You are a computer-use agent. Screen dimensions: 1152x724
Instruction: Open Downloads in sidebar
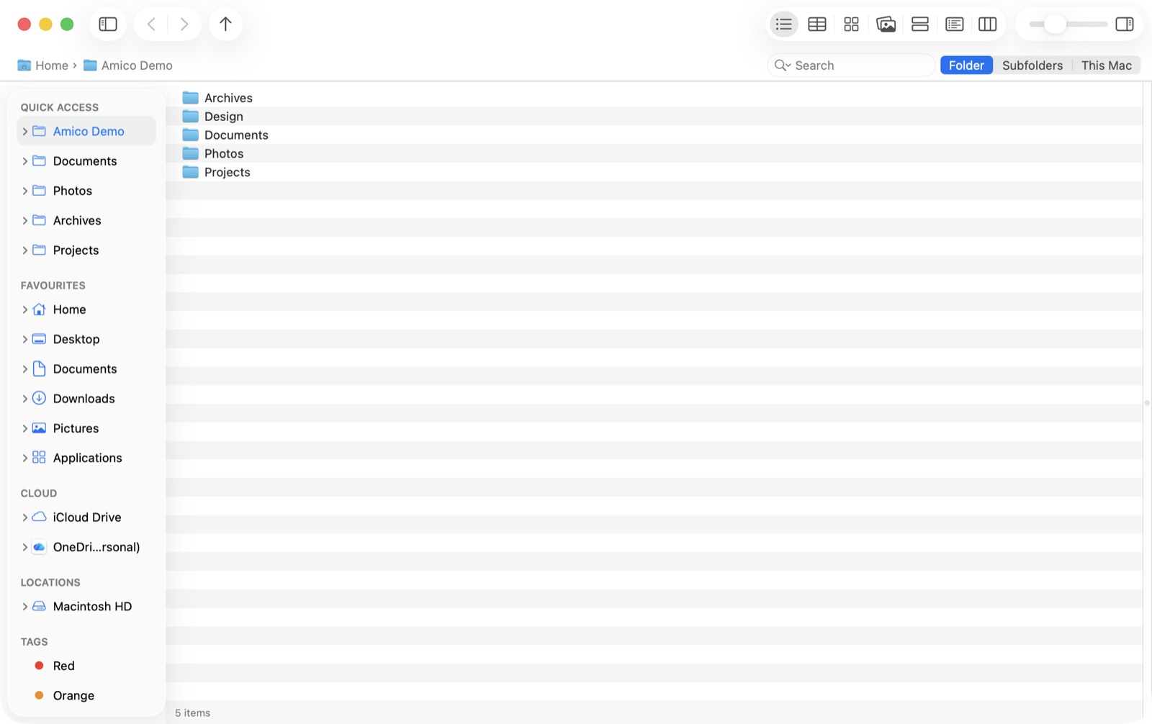click(86, 399)
